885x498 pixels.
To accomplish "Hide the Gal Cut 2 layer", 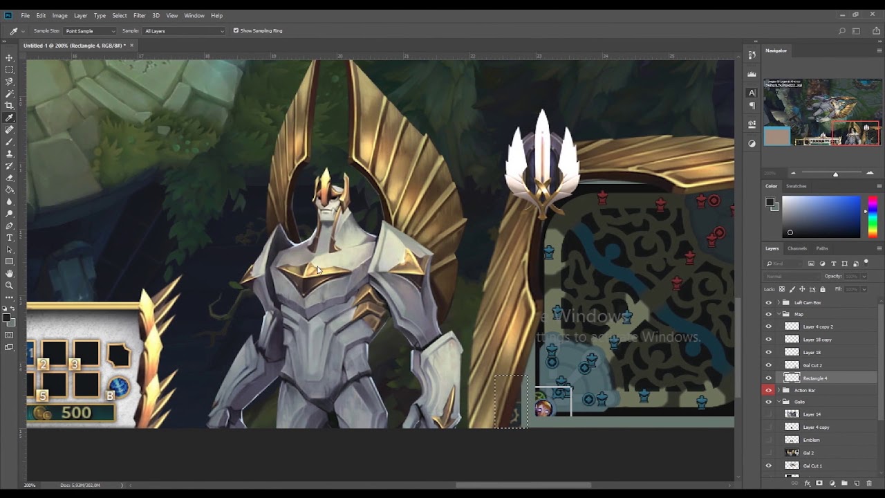I will point(768,365).
